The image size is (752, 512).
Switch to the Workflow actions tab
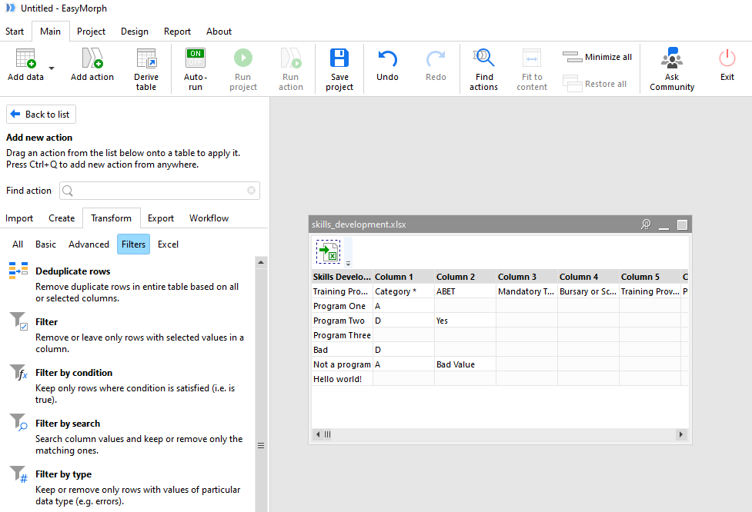pos(209,218)
